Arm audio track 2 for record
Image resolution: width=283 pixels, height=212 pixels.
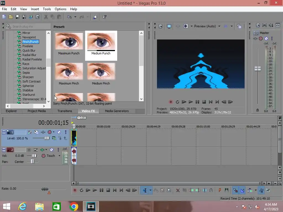(x=29, y=150)
